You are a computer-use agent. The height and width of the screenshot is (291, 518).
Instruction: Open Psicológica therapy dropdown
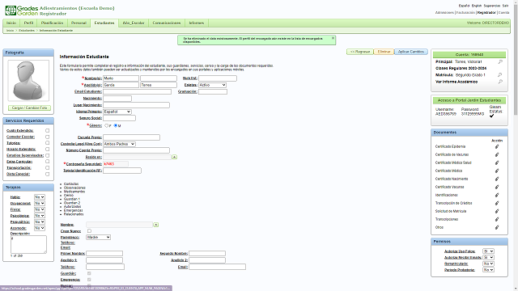pyautogui.click(x=40, y=216)
